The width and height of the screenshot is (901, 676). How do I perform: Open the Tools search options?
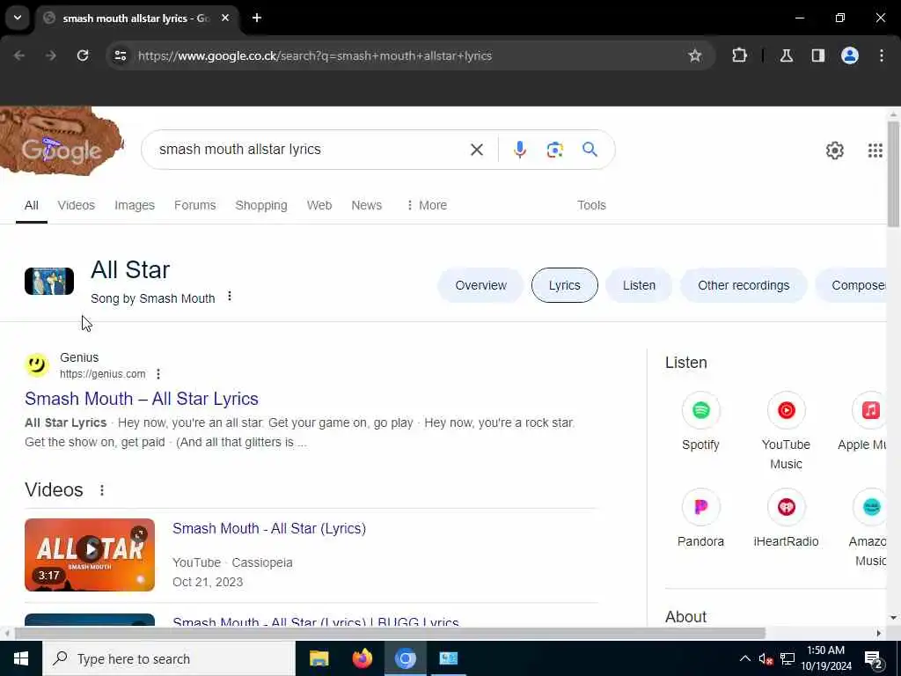[591, 205]
